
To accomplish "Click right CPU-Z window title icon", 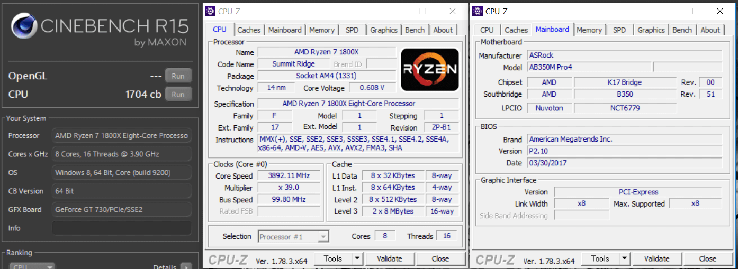I will coord(478,11).
